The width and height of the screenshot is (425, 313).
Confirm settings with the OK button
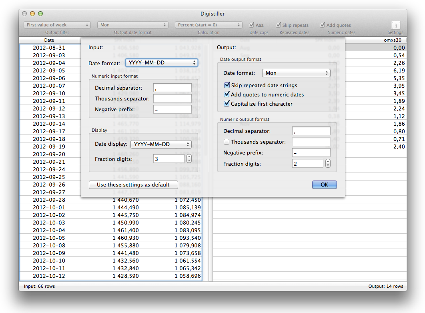coord(325,185)
